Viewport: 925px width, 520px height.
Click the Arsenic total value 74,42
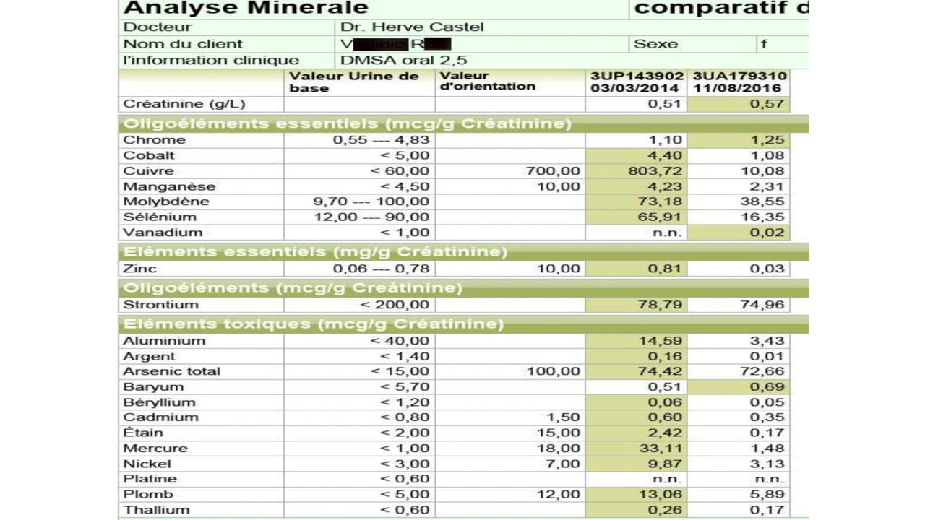pyautogui.click(x=661, y=371)
